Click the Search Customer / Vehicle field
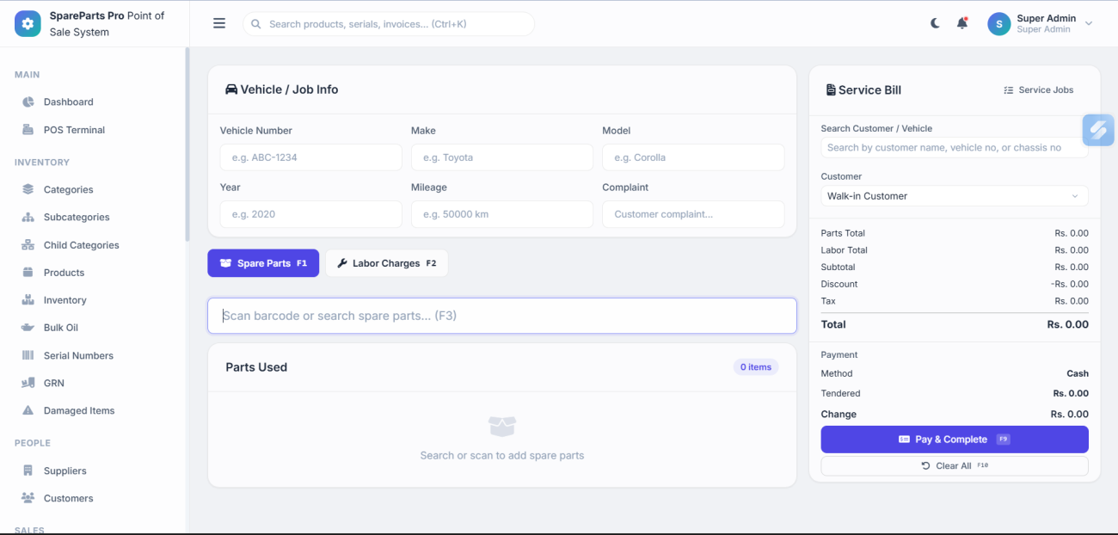Image resolution: width=1118 pixels, height=535 pixels. [955, 148]
